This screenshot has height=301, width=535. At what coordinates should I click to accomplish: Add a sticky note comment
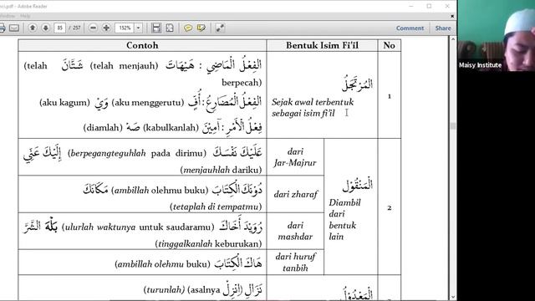[187, 28]
